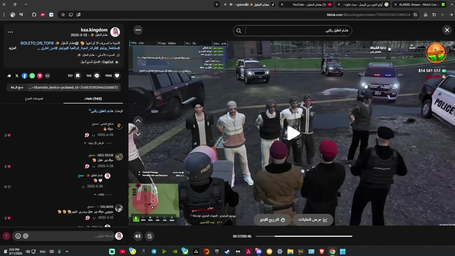This screenshot has height=256, width=455.
Task: Open a new browser tab
Action: coord(216,5)
